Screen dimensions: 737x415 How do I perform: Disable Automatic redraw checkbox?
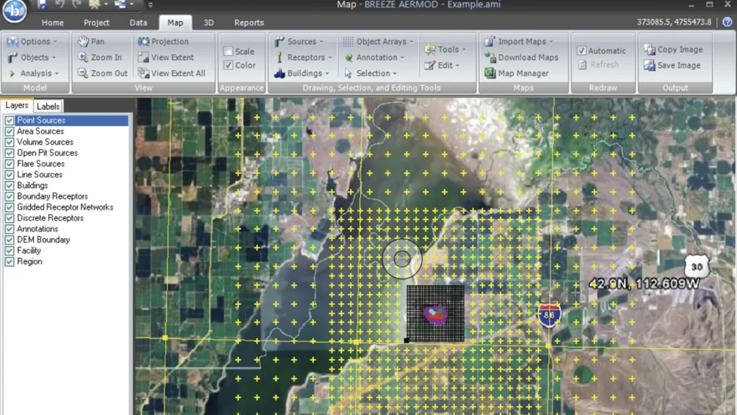pyautogui.click(x=582, y=50)
